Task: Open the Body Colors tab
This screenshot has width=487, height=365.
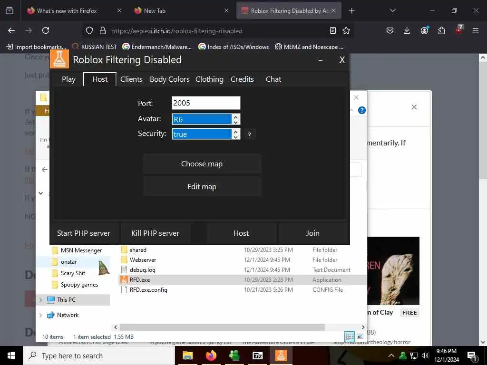Action: coord(170,79)
